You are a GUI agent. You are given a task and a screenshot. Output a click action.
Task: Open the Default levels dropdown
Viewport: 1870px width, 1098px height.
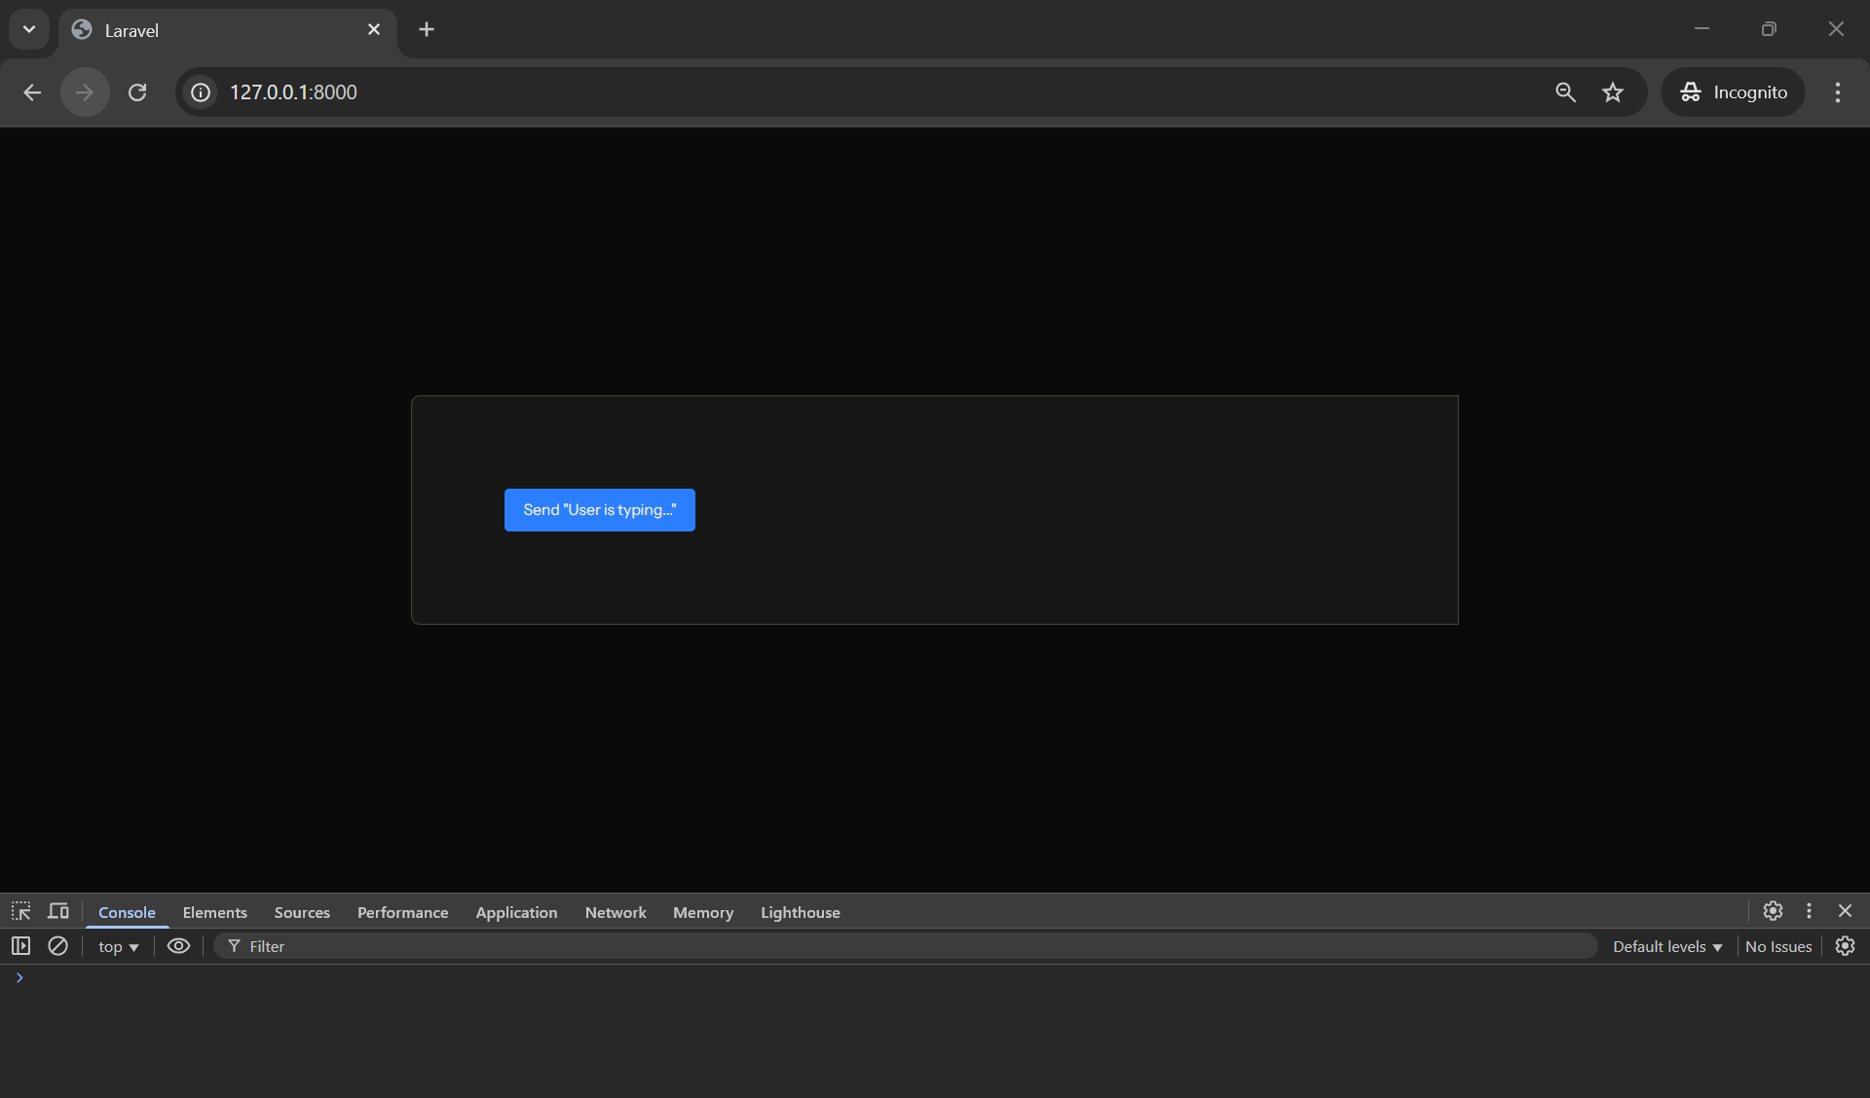click(1666, 946)
